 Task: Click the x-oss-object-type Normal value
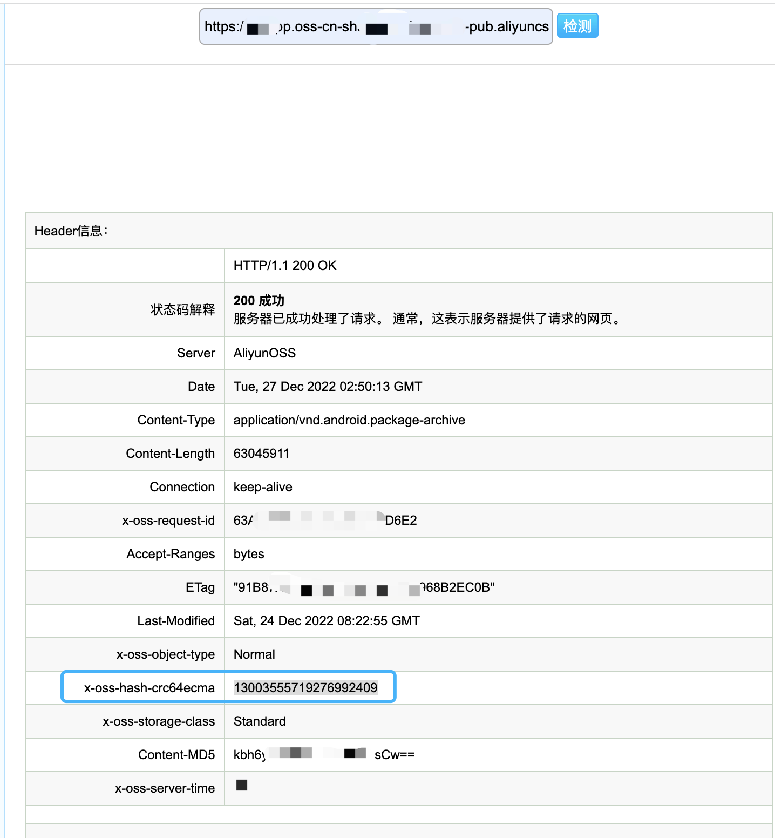pos(254,654)
